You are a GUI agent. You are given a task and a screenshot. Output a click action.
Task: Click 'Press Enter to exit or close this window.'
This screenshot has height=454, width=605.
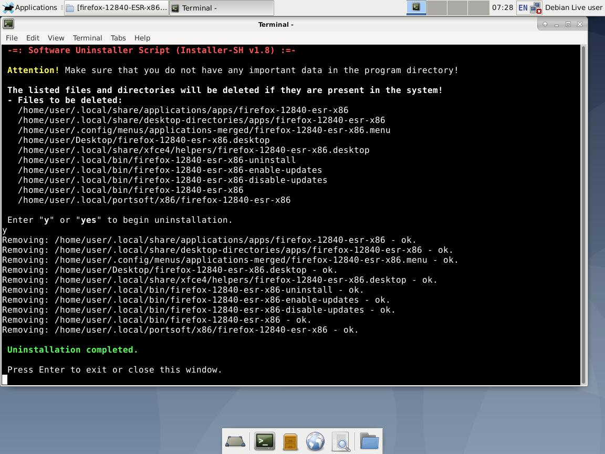tap(114, 369)
